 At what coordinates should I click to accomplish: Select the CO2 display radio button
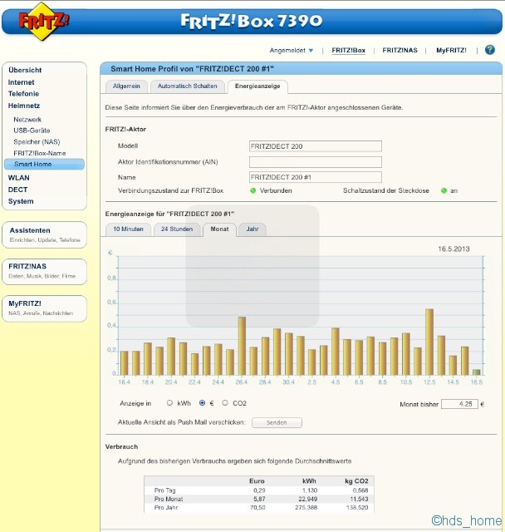click(x=225, y=402)
